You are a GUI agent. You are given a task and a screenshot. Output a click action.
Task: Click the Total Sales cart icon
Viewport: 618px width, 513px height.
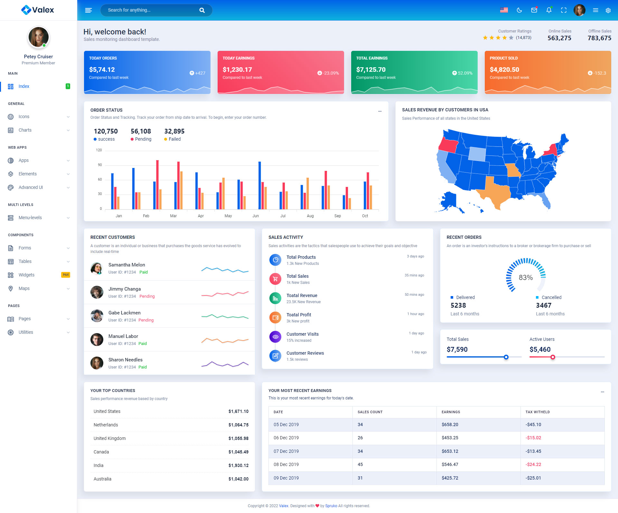pos(275,279)
